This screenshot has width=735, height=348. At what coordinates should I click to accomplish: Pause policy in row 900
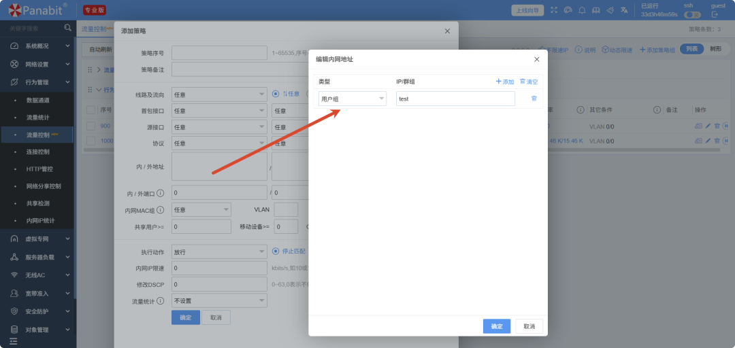tap(726, 126)
